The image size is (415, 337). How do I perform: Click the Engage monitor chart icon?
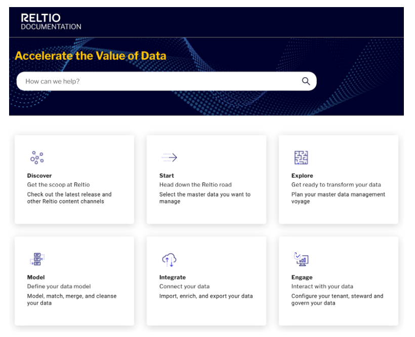point(301,259)
